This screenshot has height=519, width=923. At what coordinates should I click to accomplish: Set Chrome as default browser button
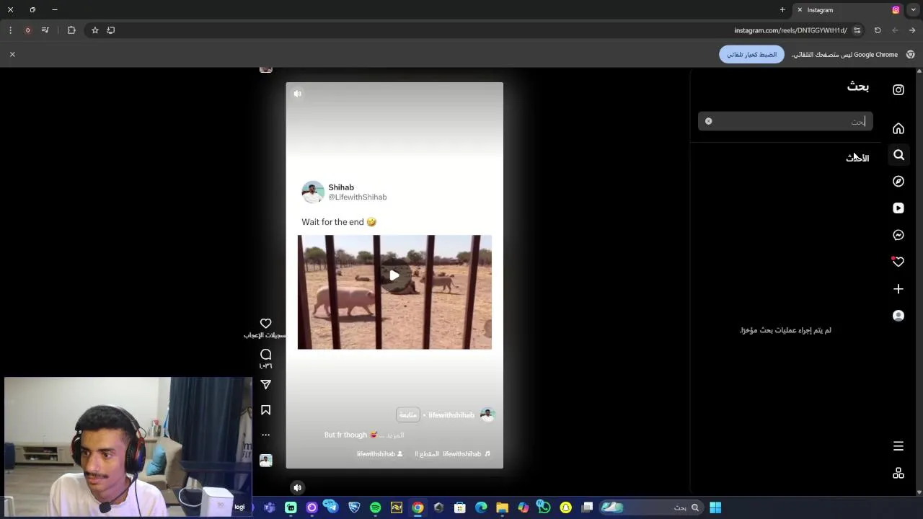751,55
